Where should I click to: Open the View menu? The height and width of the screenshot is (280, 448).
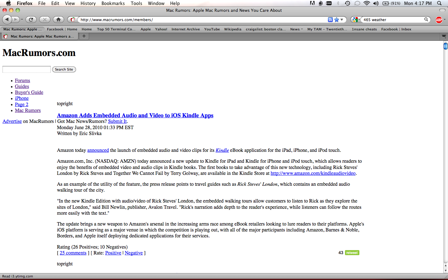pyautogui.click(x=70, y=3)
